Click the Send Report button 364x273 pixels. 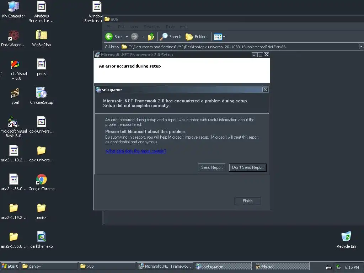point(212,167)
